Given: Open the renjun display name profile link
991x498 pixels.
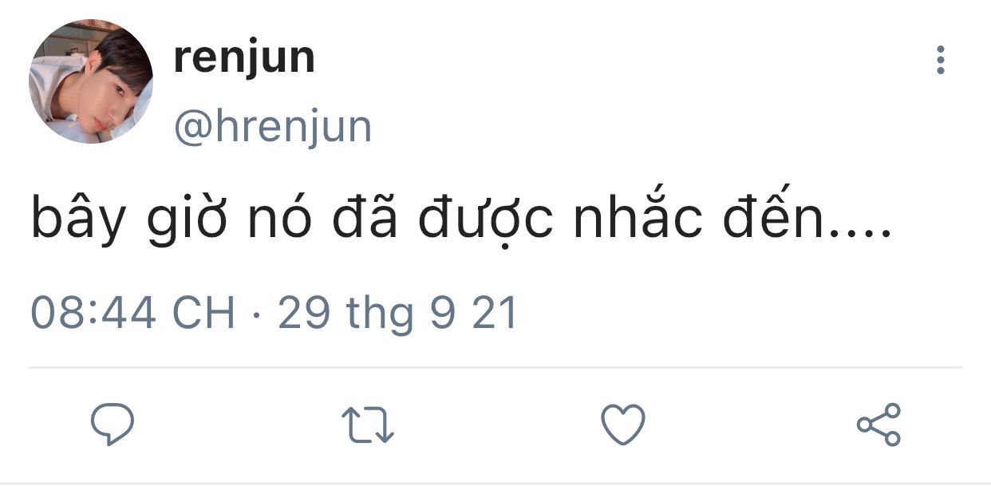Looking at the screenshot, I should pos(244,58).
